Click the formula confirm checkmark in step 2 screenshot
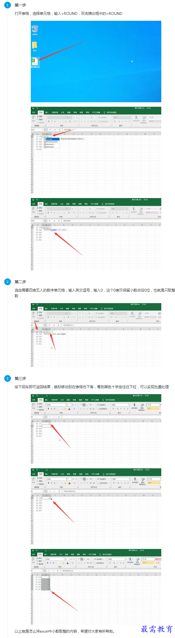Viewport: 175px width, 638px height. tap(54, 325)
